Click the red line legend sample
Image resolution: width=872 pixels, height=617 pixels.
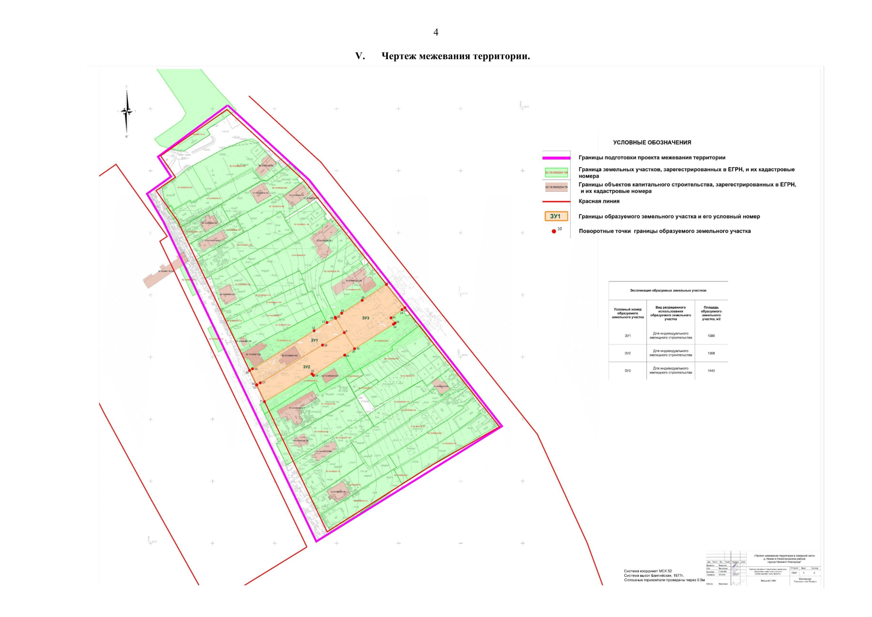[x=556, y=202]
